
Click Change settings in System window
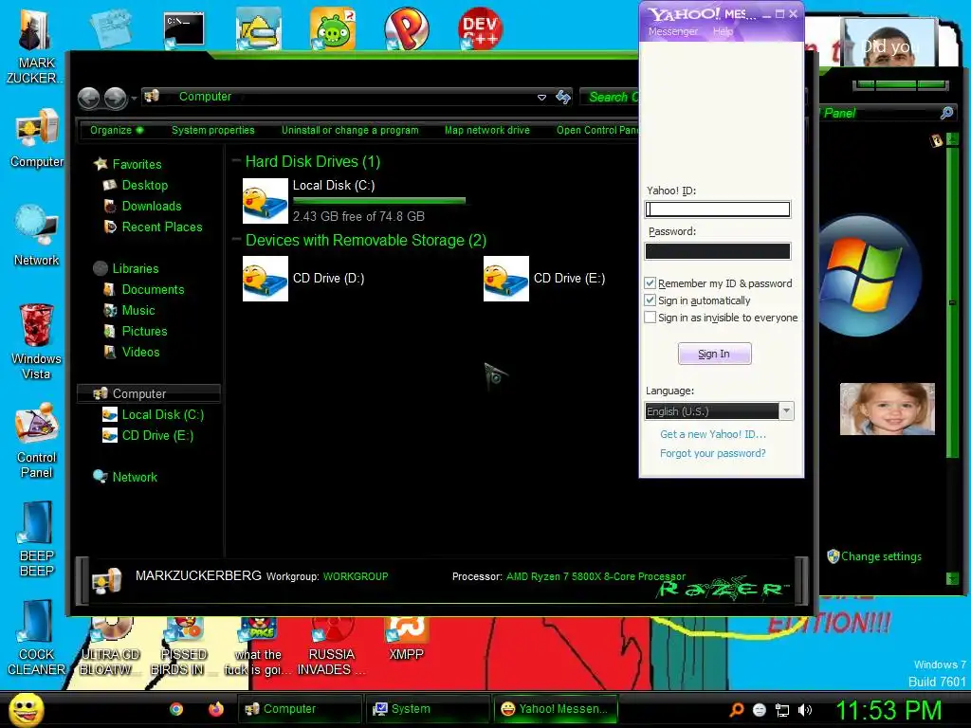click(881, 555)
